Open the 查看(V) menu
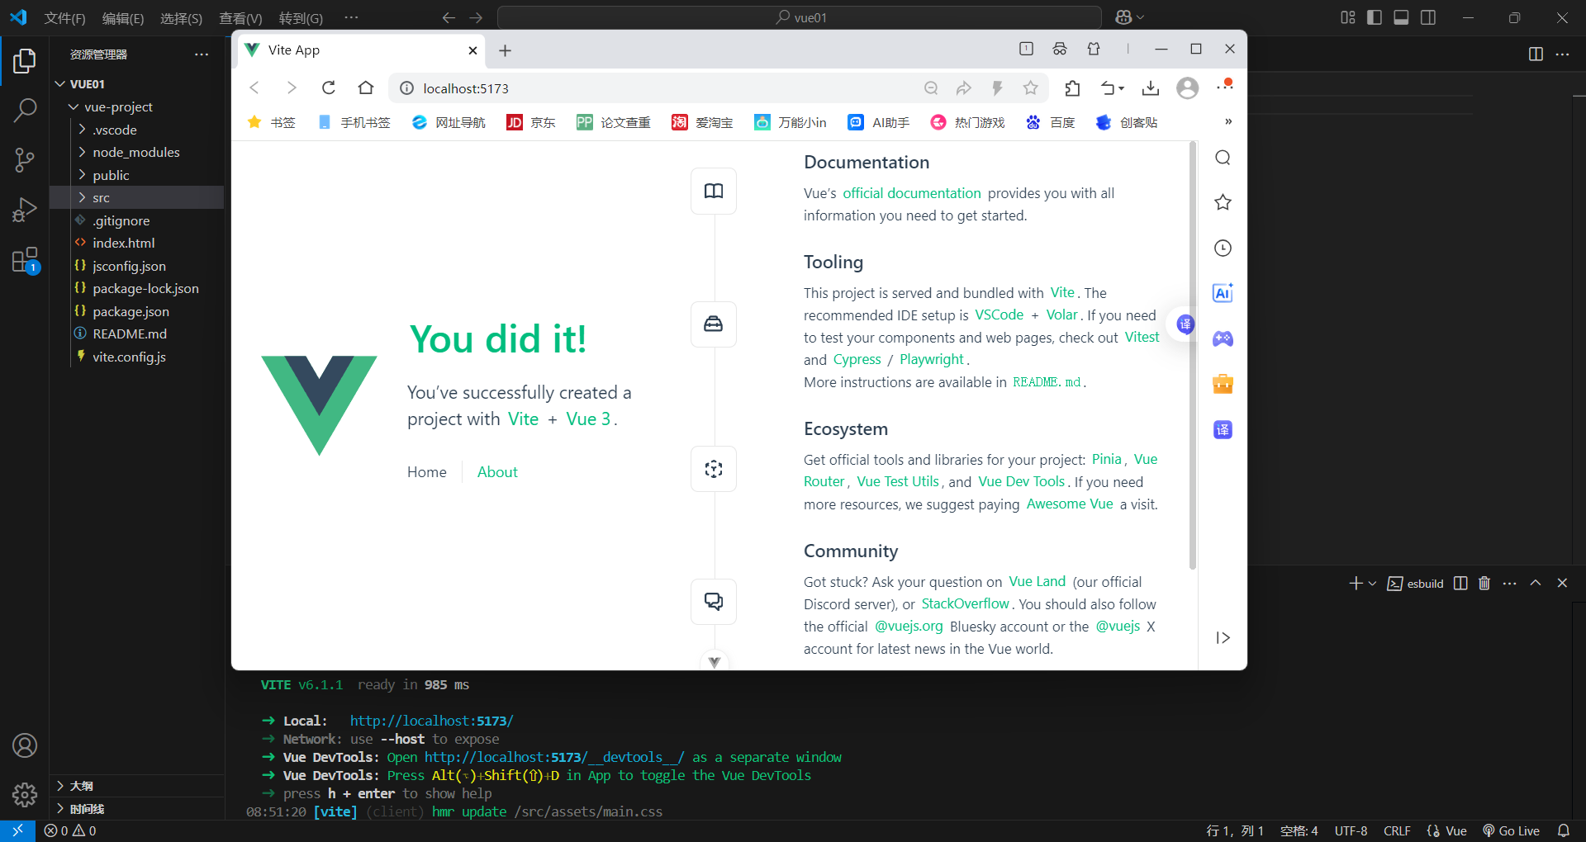 240,18
